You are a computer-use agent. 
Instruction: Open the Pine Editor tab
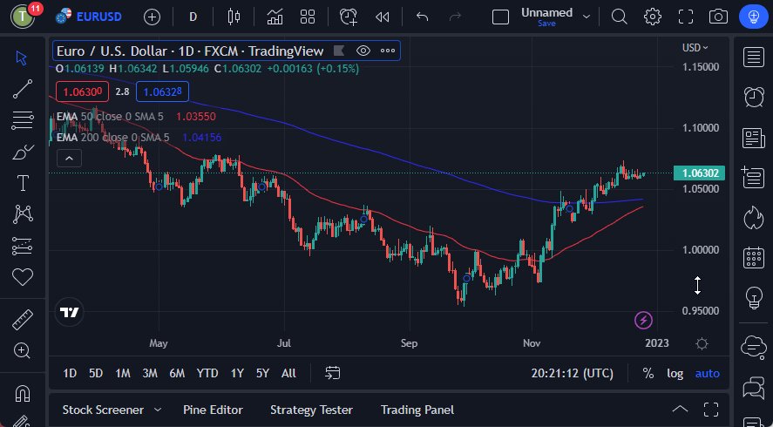(213, 410)
